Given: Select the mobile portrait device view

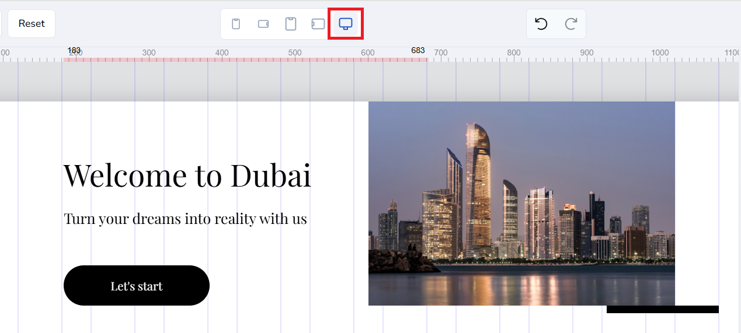Looking at the screenshot, I should click(236, 24).
